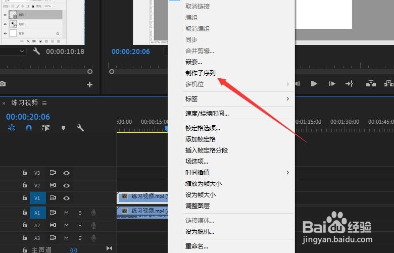Click Play in the program monitor
The height and width of the screenshot is (253, 394).
[314, 84]
